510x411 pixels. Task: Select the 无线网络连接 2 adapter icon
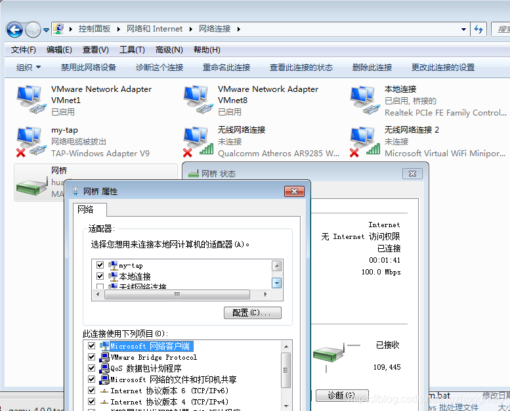tap(364, 141)
